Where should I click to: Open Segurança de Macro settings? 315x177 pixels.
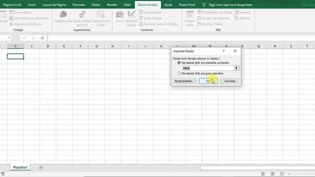pyautogui.click(x=25, y=24)
